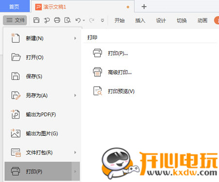Image resolution: width=219 pixels, height=182 pixels.
Task: Expand the 新建(N) submenu arrow
Action: pyautogui.click(x=75, y=38)
